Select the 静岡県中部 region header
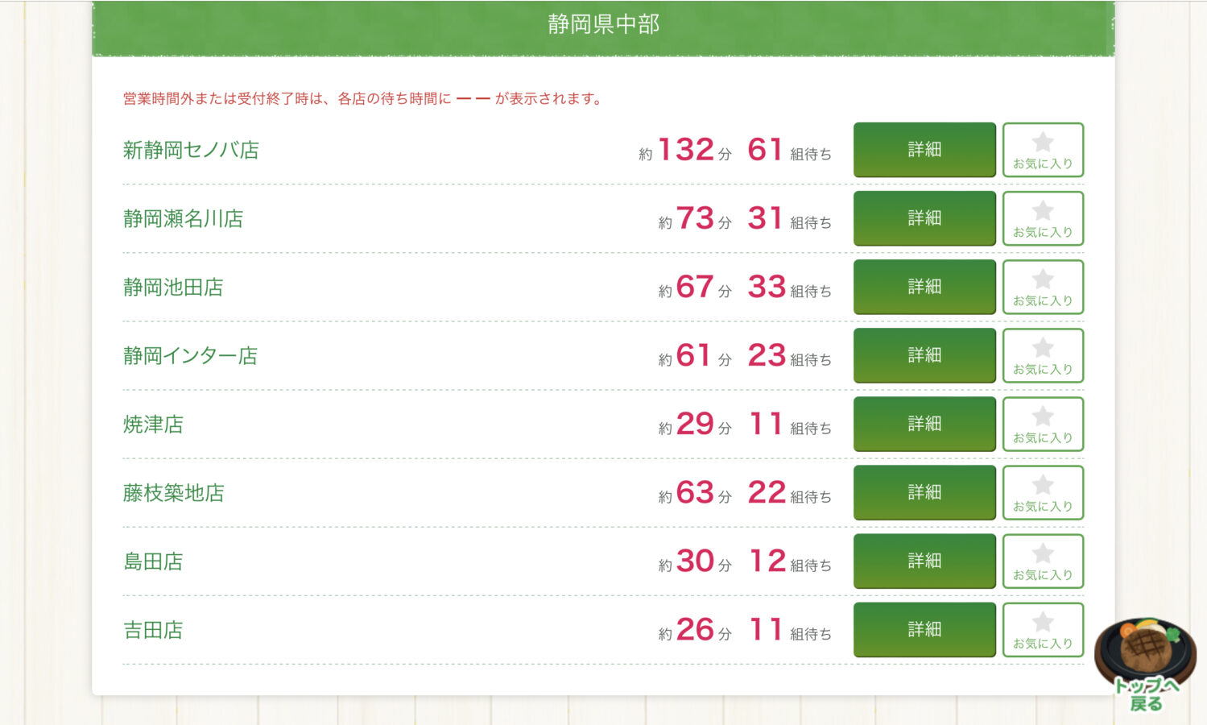This screenshot has width=1207, height=725. click(603, 25)
